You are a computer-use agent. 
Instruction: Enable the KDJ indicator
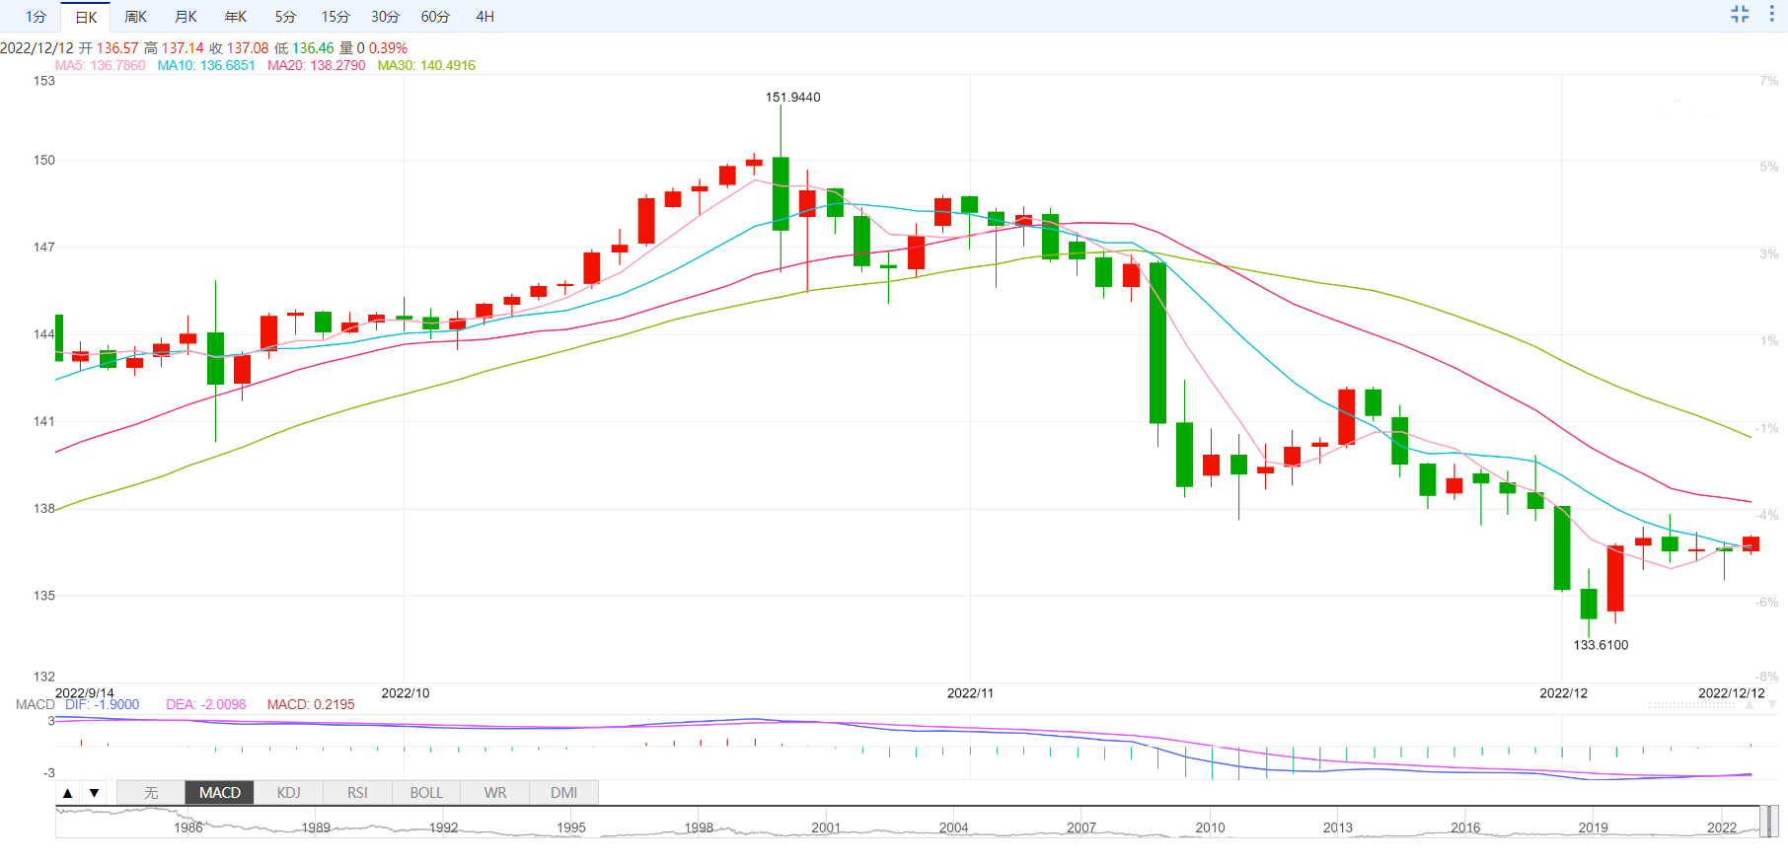[x=288, y=793]
